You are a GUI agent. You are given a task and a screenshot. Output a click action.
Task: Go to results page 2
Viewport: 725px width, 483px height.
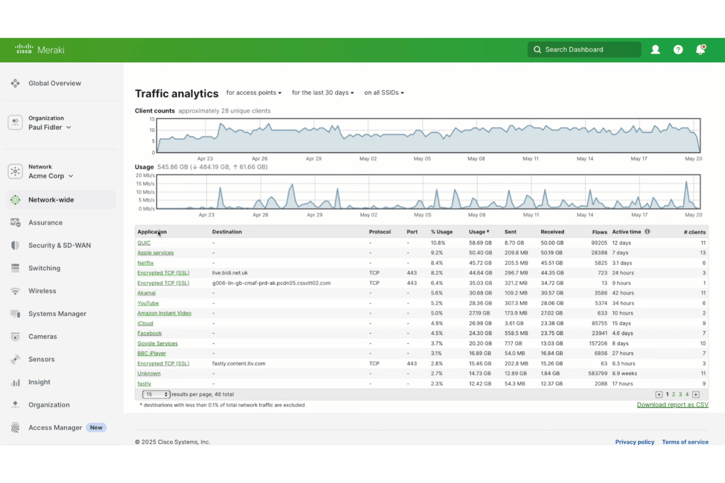point(674,394)
